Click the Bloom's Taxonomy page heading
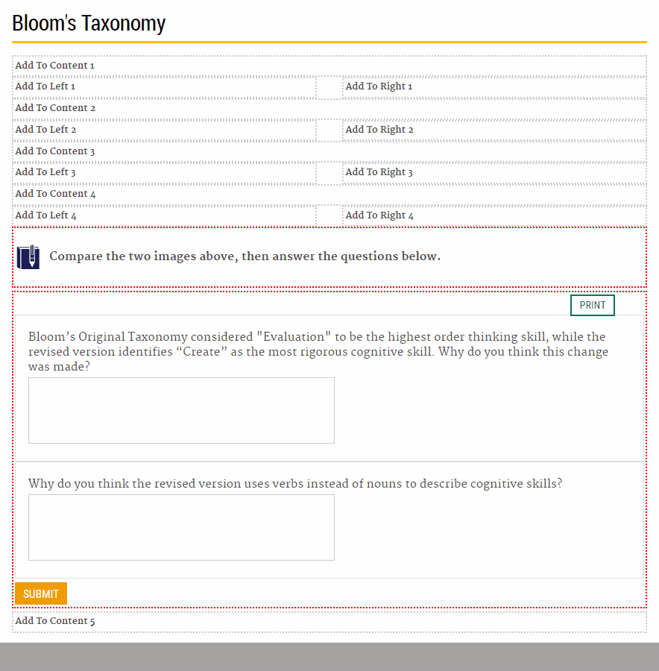 coord(89,24)
